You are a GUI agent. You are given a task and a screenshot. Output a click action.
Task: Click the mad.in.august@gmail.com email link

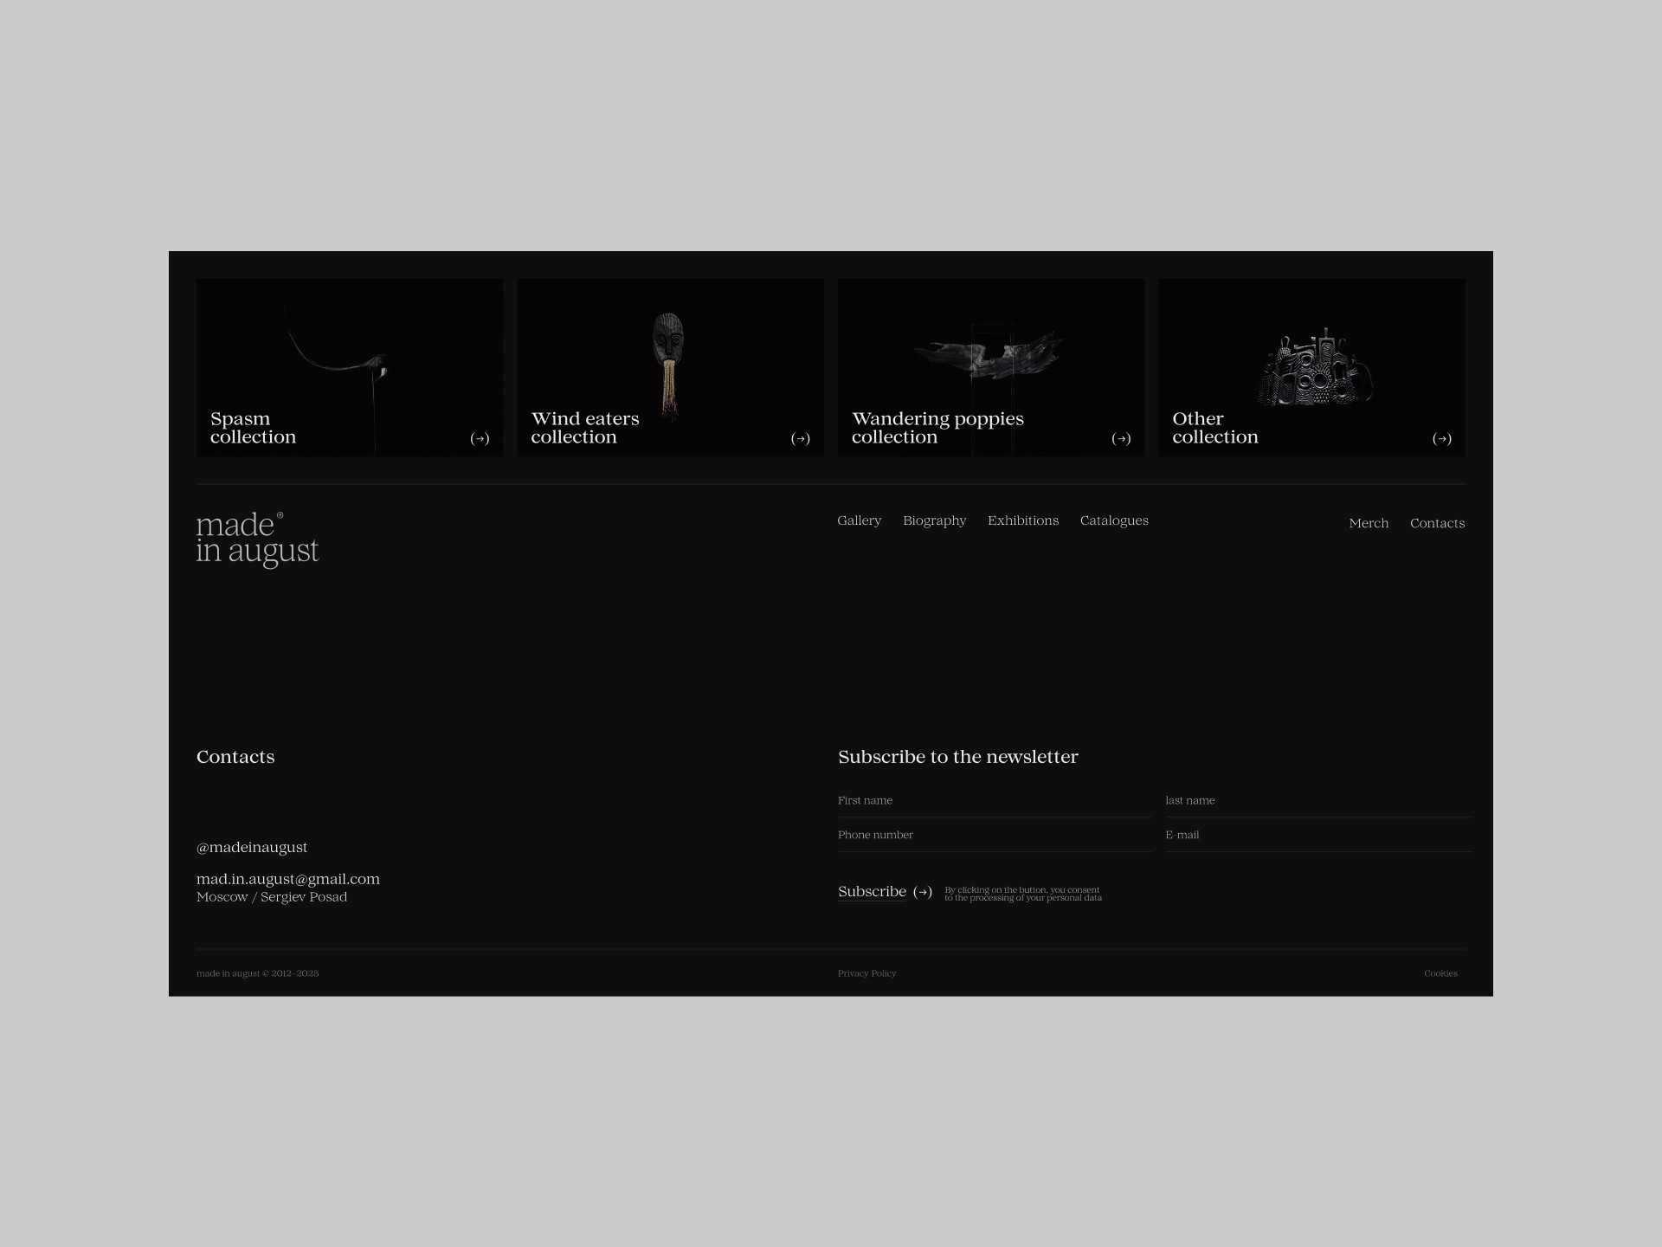click(x=288, y=879)
